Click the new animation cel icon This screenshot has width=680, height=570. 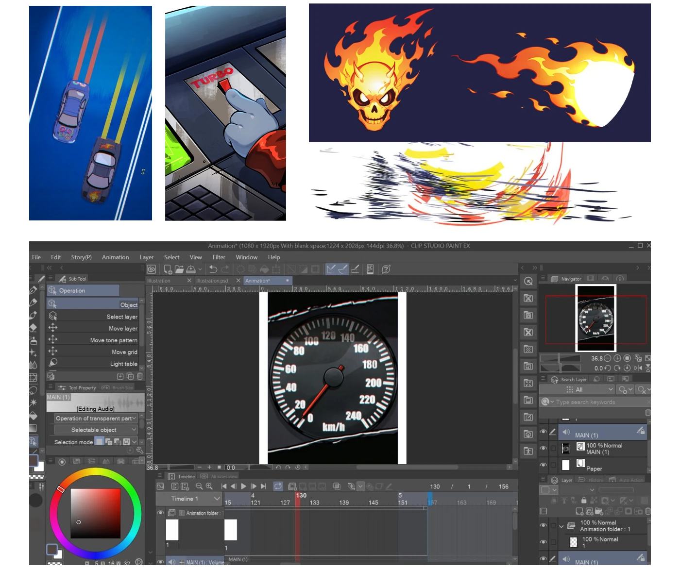pos(292,486)
